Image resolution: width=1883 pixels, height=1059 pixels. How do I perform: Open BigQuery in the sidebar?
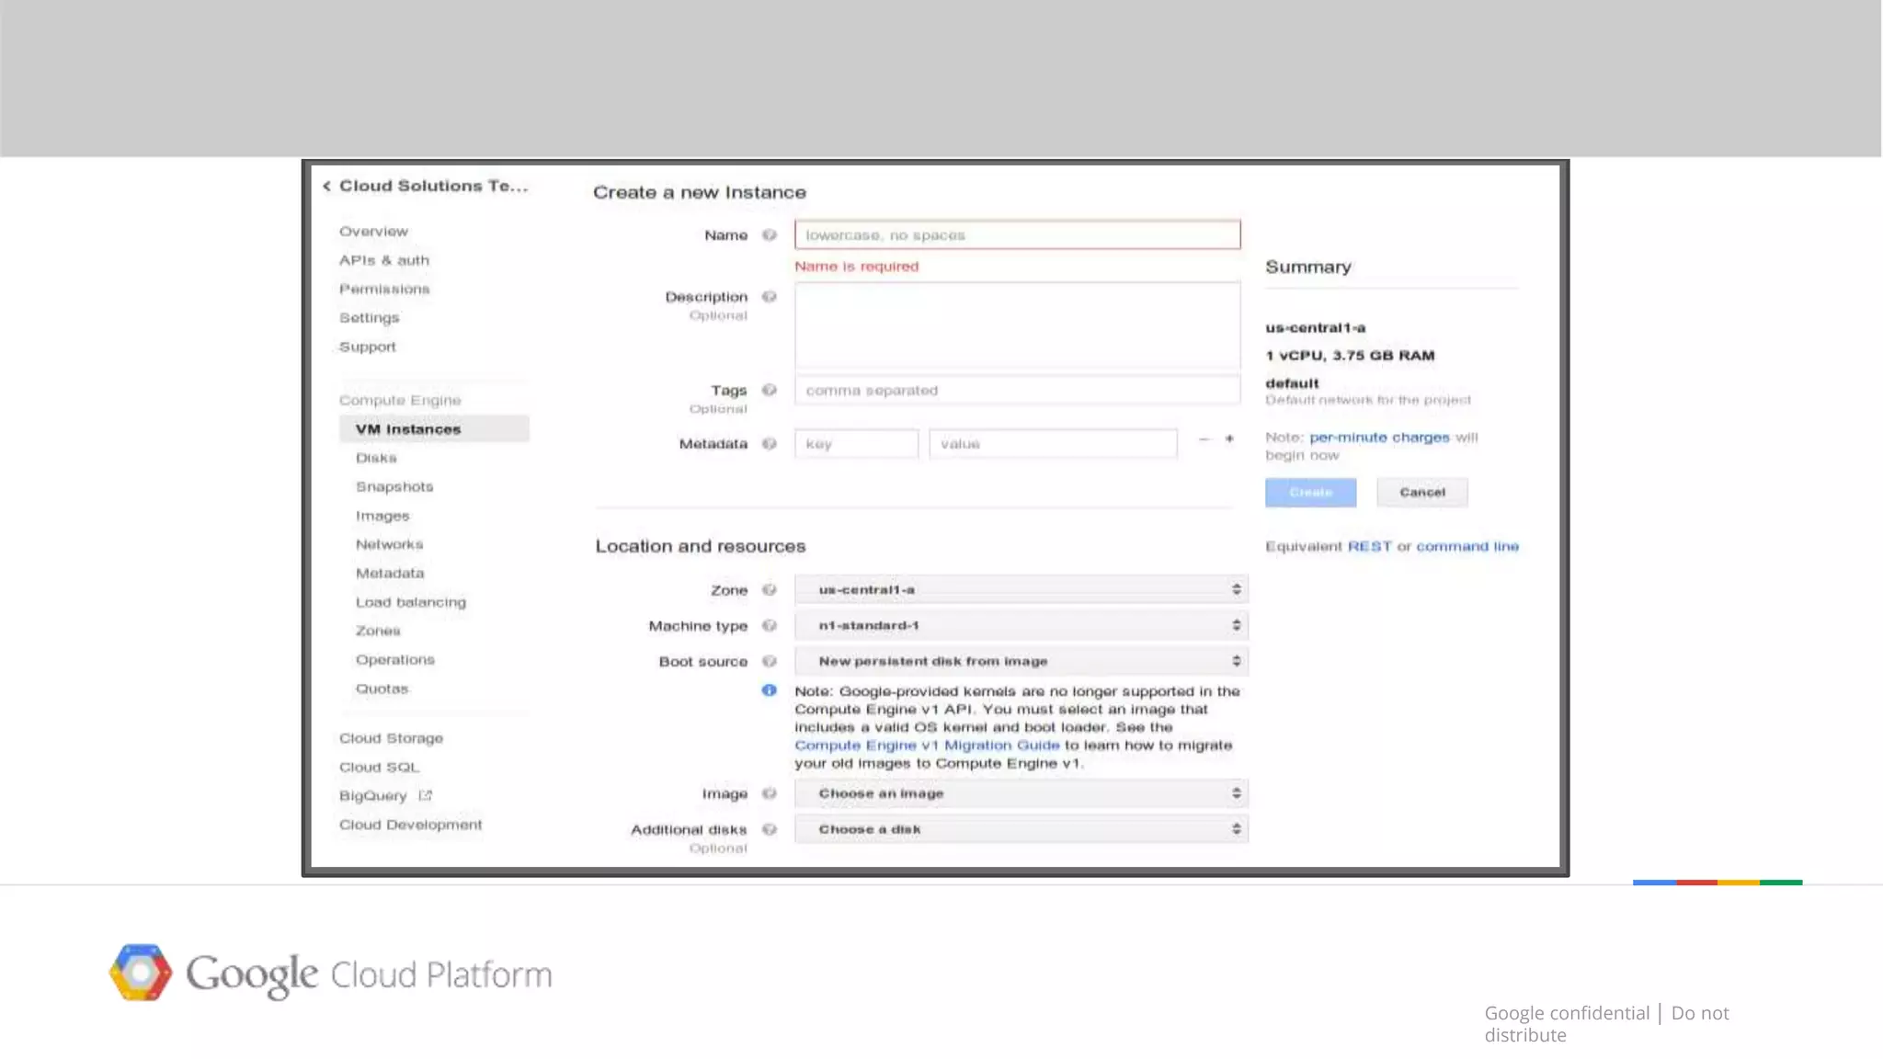point(372,796)
